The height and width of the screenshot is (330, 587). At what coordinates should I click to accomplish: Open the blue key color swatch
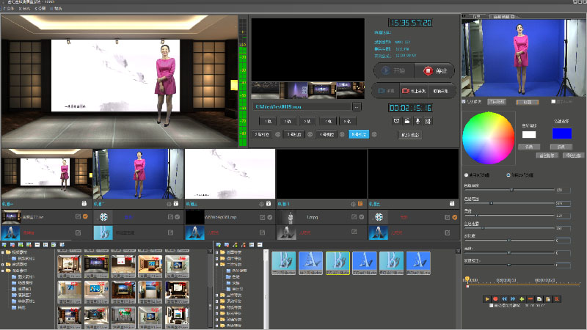561,133
